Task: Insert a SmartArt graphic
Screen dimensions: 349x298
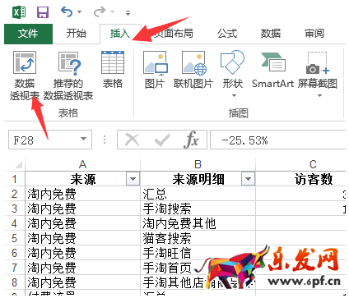Action: (272, 70)
